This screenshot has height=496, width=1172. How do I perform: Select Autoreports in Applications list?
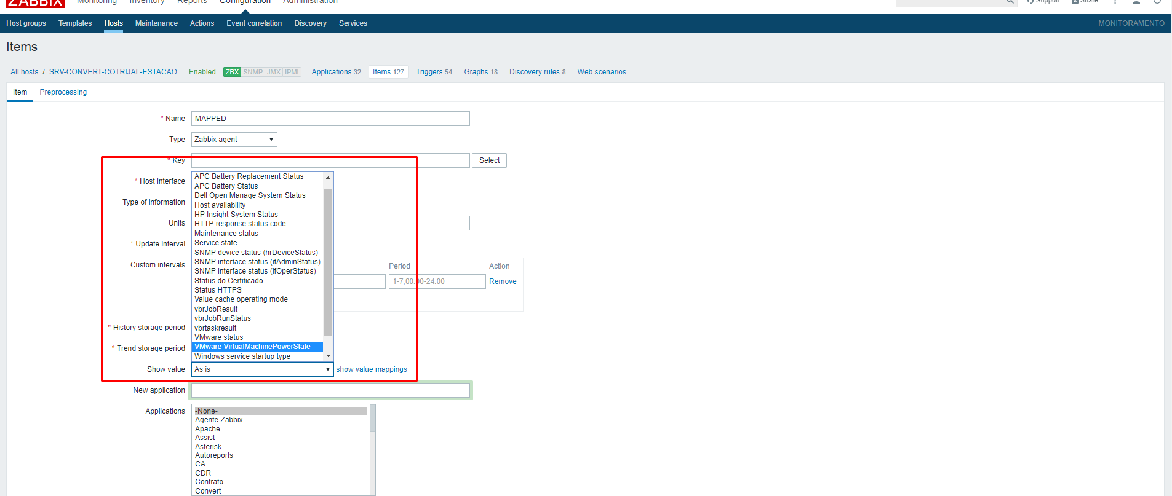coord(281,455)
